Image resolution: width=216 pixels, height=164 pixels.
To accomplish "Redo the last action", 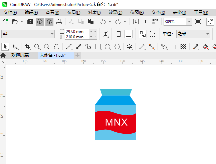I will (x=118, y=22).
